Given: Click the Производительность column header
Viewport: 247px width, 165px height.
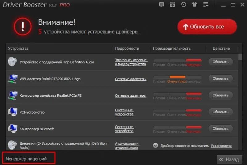Looking at the screenshot, I should (x=172, y=49).
